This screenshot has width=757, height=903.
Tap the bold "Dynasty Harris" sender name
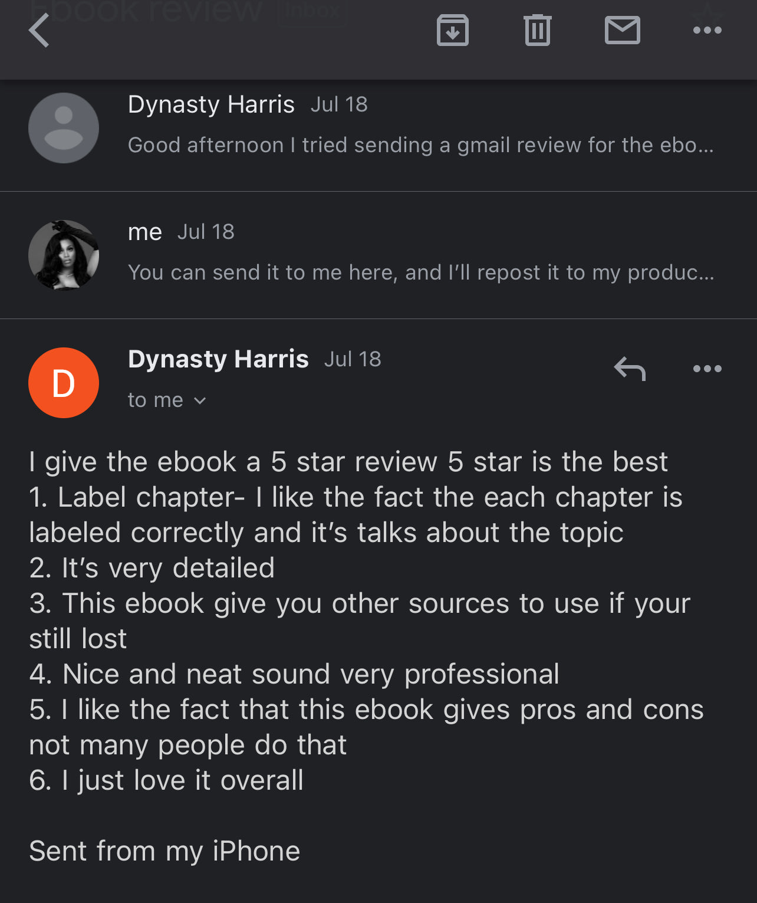218,359
